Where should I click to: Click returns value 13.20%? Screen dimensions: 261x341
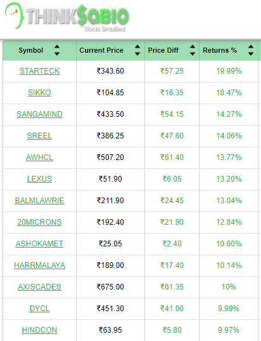pyautogui.click(x=229, y=179)
